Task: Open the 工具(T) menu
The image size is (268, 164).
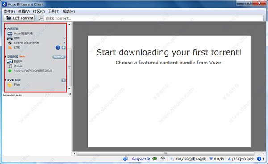Action: [54, 12]
